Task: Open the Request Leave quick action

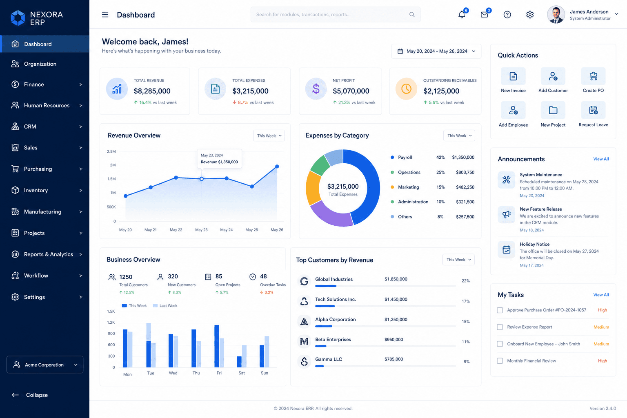Action: click(594, 110)
